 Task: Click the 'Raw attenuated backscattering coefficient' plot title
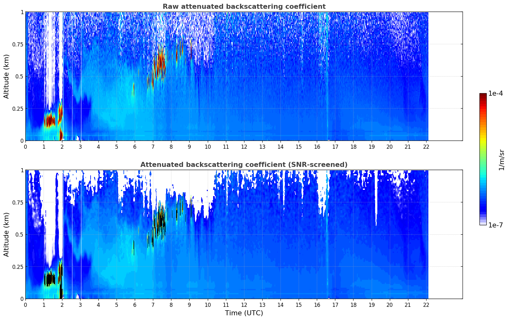[244, 7]
